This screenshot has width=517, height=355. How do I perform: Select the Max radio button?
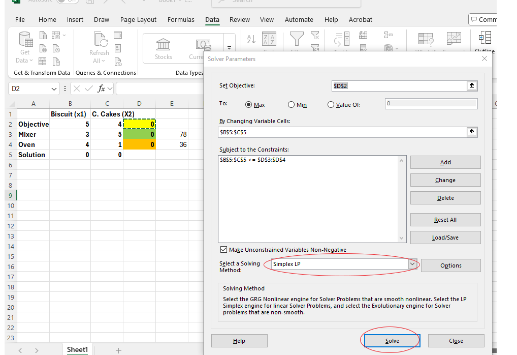(249, 105)
